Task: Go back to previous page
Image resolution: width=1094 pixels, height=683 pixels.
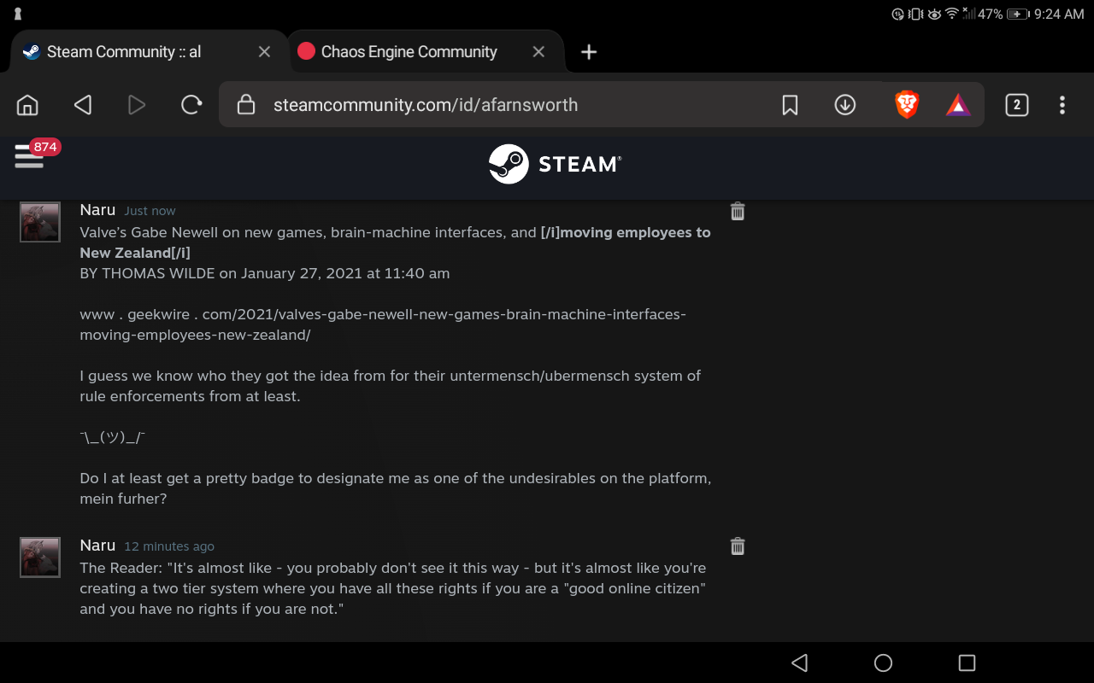Action: [x=83, y=105]
